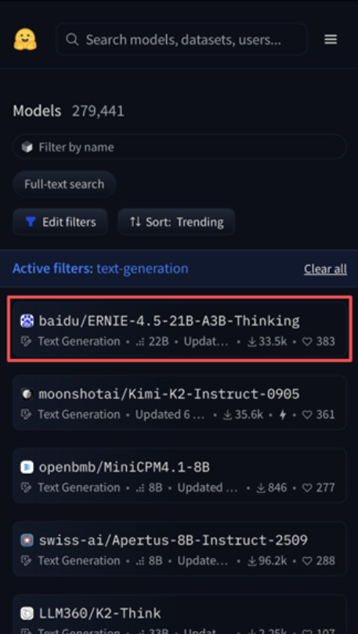358x634 pixels.
Task: Click the LLM360 avatar icon
Action: click(27, 614)
